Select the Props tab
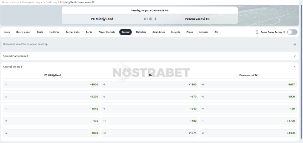 point(190,32)
